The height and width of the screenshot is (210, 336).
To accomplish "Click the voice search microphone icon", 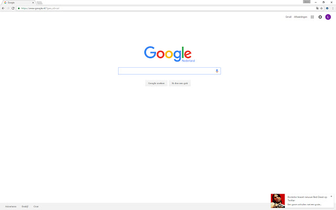I will coord(217,71).
